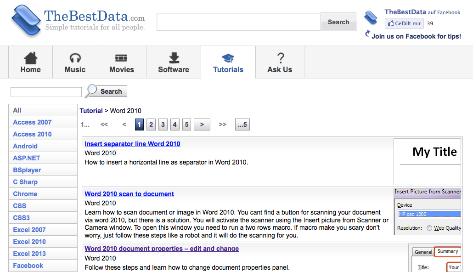Viewport: 473px width, 272px height.
Task: Go to pagination page 2
Action: coord(151,125)
